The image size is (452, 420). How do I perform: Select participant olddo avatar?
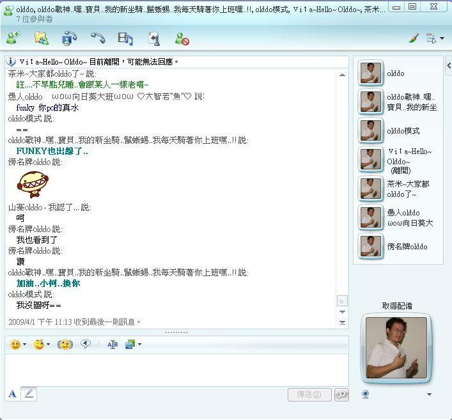click(371, 73)
